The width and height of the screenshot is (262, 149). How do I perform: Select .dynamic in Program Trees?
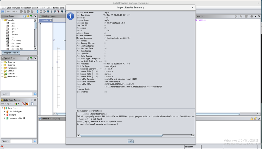coord(15,35)
